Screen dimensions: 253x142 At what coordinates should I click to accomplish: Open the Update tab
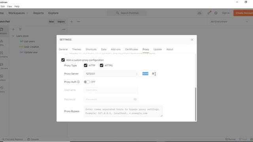[x=158, y=49]
